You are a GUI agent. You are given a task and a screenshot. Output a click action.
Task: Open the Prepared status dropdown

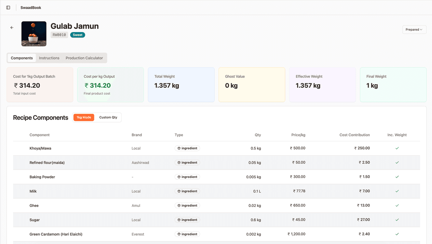point(414,30)
